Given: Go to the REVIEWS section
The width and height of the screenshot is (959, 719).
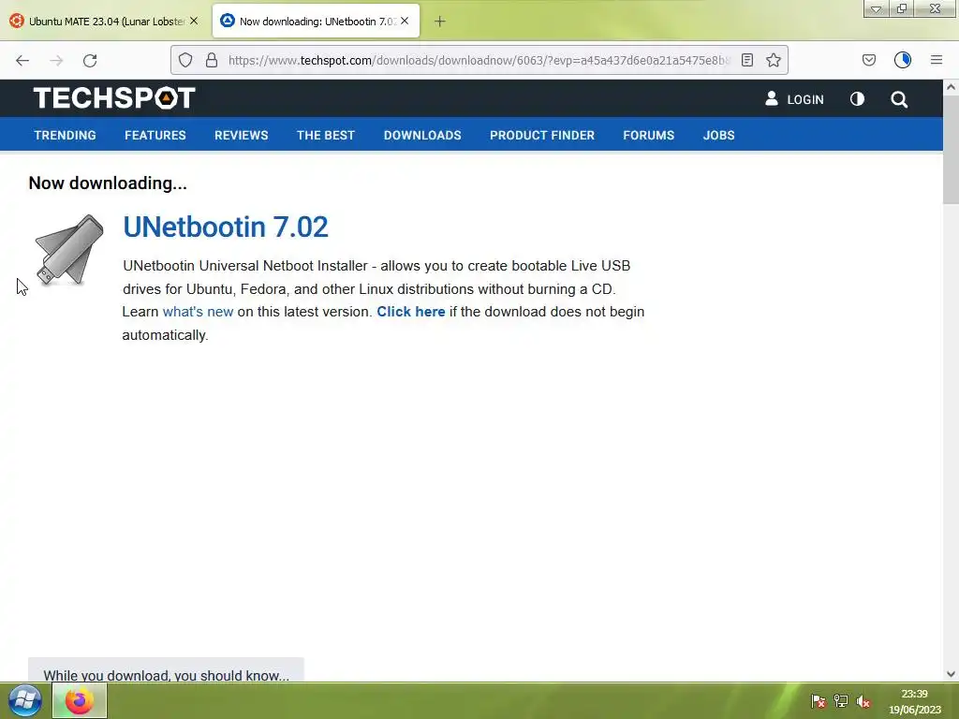Looking at the screenshot, I should [241, 135].
